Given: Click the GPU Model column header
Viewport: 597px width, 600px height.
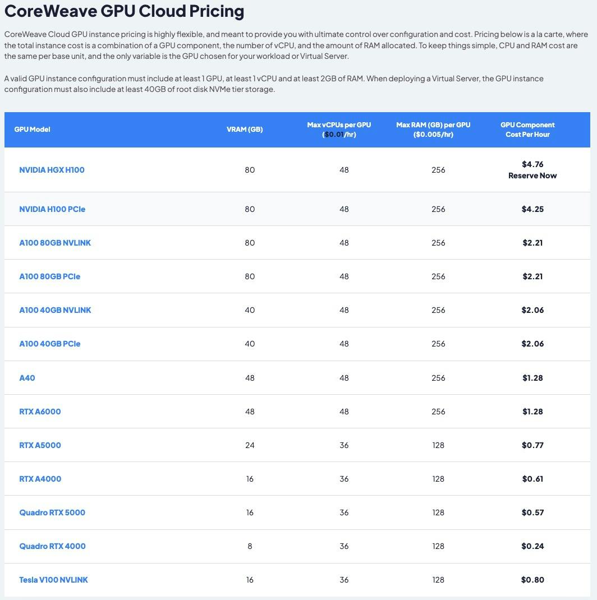Looking at the screenshot, I should click(x=32, y=130).
